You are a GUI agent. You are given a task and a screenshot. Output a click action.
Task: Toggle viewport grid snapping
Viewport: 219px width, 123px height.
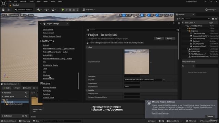point(142,15)
